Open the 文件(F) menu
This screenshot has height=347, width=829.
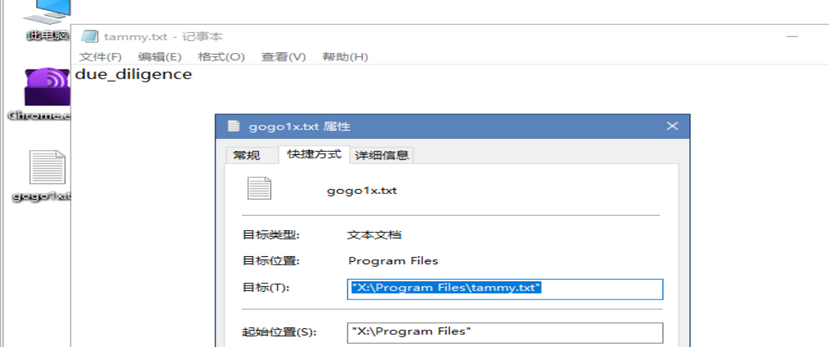coord(100,57)
